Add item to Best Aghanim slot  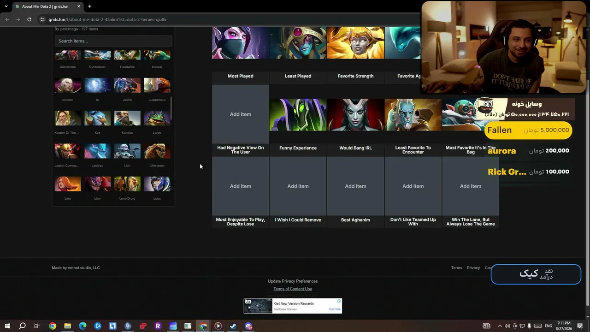pyautogui.click(x=355, y=186)
